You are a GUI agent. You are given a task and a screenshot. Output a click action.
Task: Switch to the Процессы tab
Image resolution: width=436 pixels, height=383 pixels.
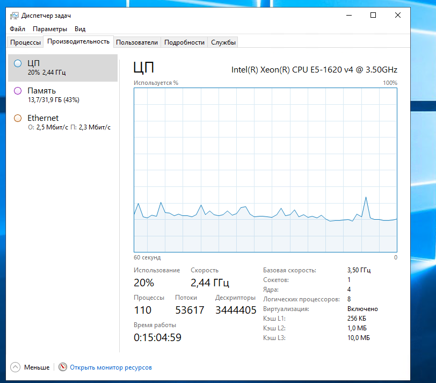[x=25, y=42]
